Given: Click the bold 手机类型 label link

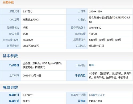Looking at the screenshot, I should (x=80, y=76).
